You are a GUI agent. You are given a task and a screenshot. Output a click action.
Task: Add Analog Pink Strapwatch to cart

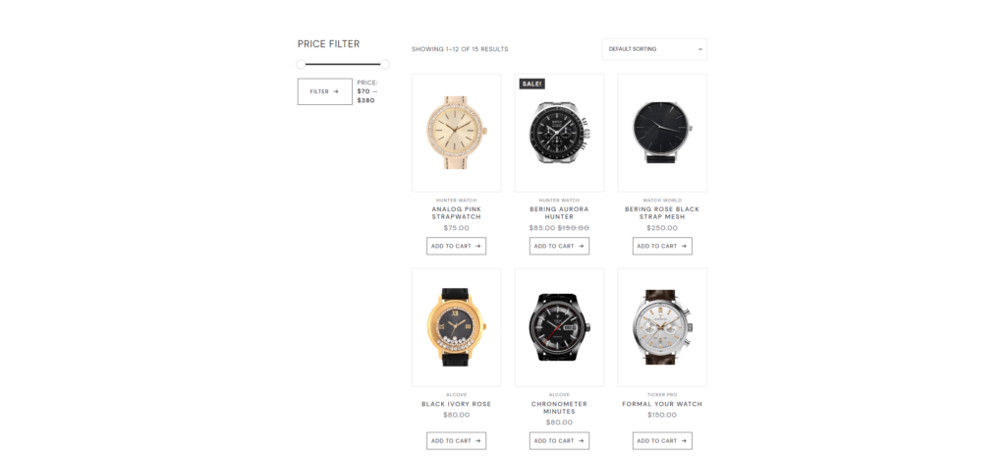tap(456, 246)
